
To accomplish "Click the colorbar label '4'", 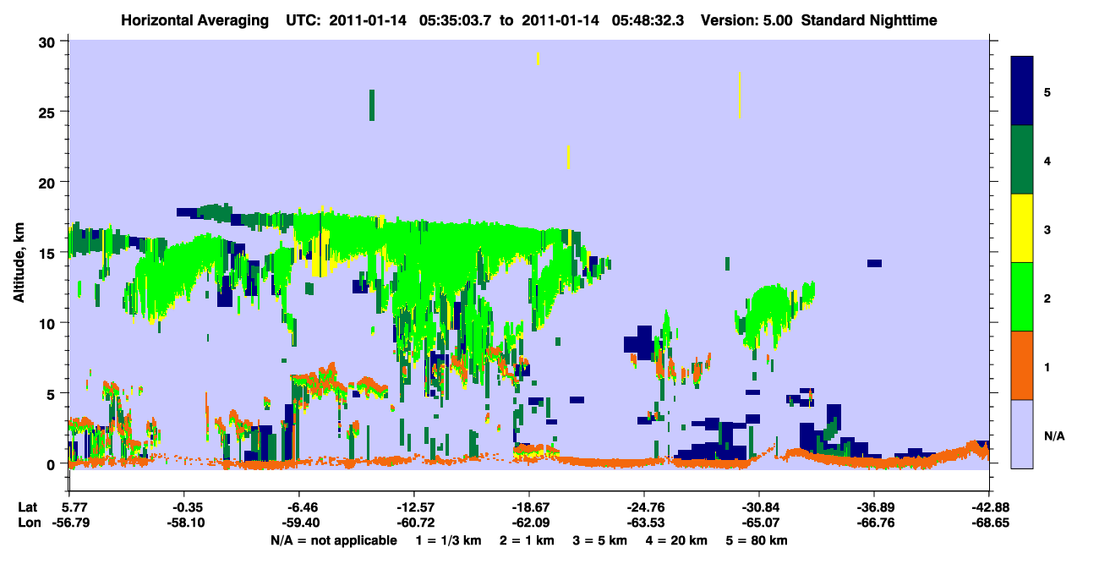I will (x=1047, y=160).
